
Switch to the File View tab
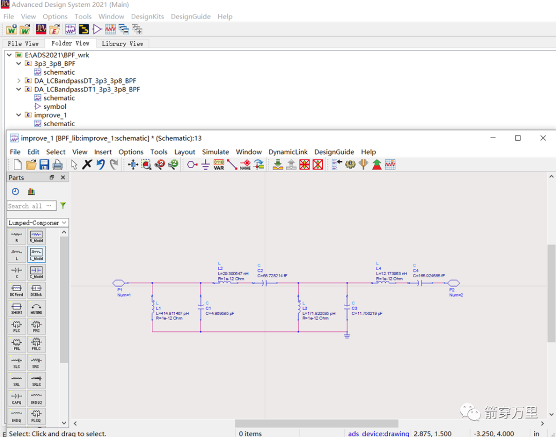23,44
